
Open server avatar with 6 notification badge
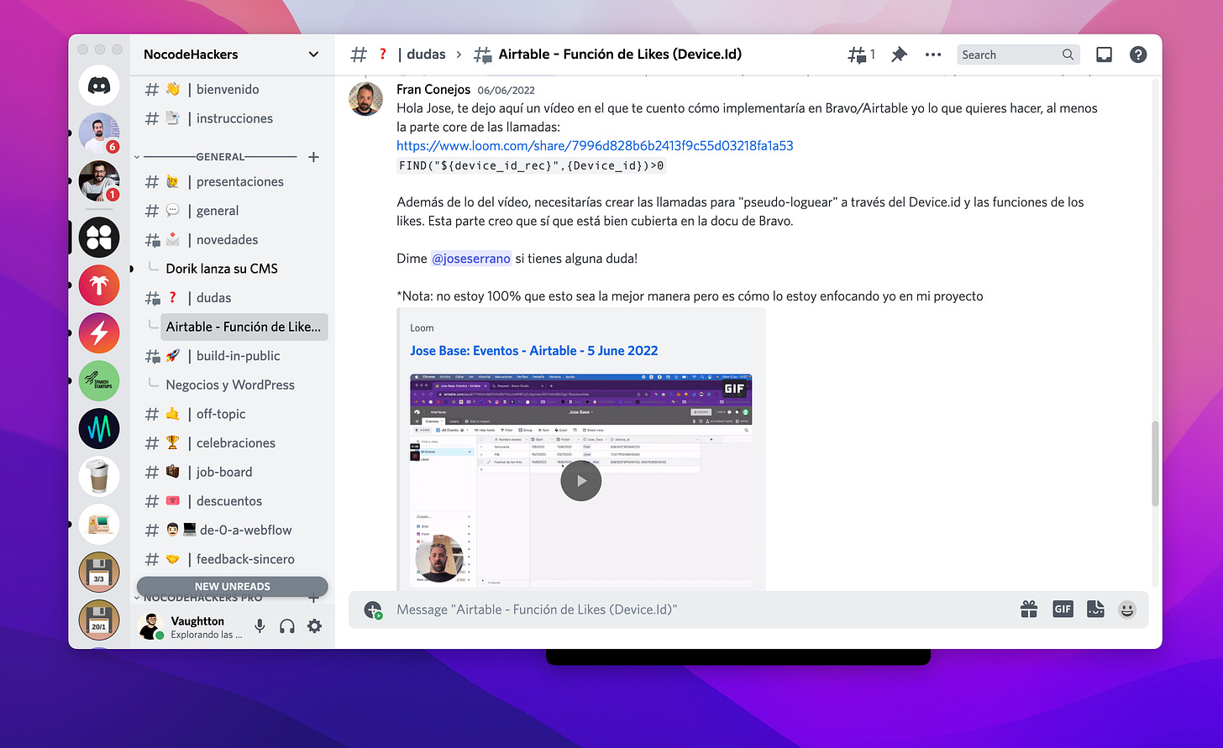99,133
